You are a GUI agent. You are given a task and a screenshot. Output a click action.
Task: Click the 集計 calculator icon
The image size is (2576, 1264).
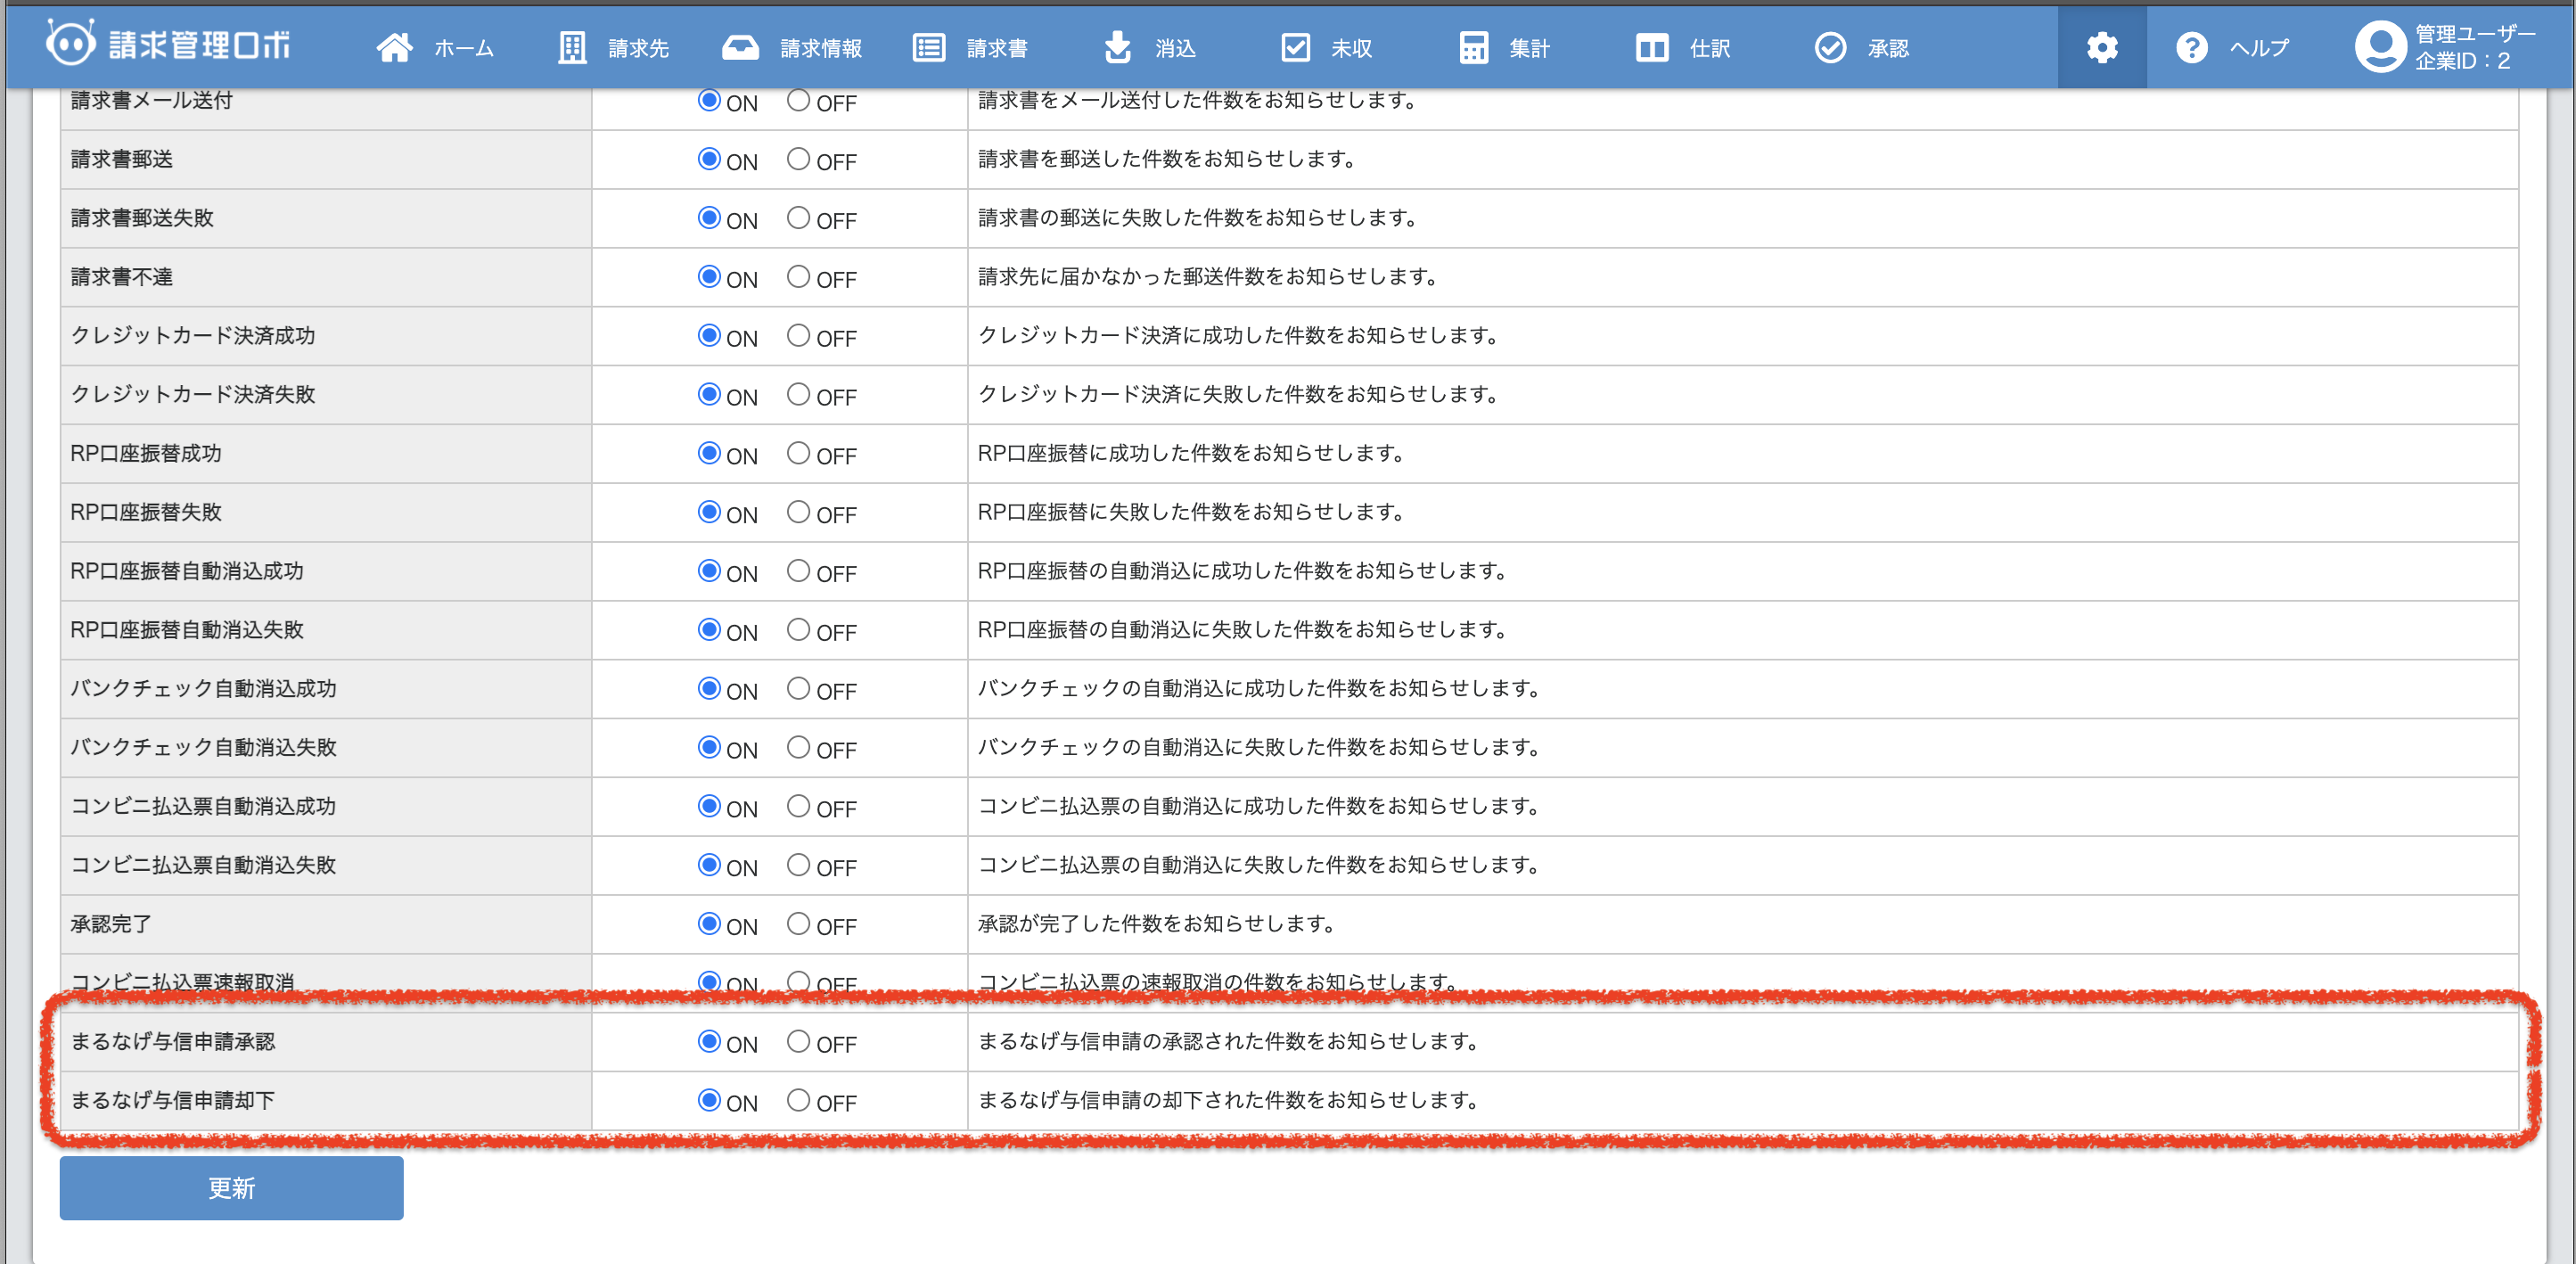tap(1473, 47)
